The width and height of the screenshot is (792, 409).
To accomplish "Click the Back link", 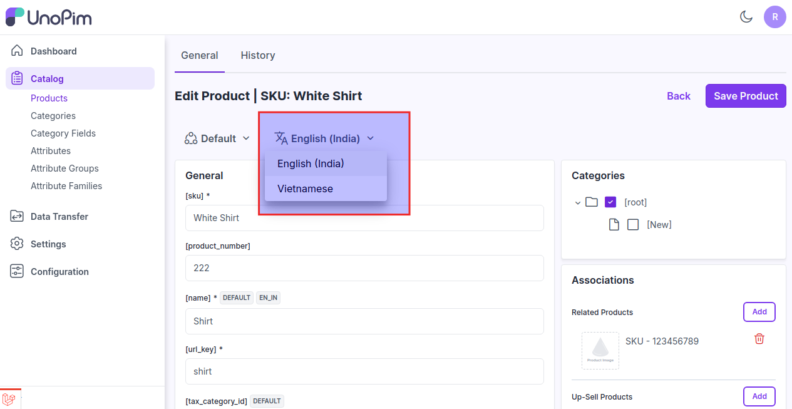I will point(678,96).
